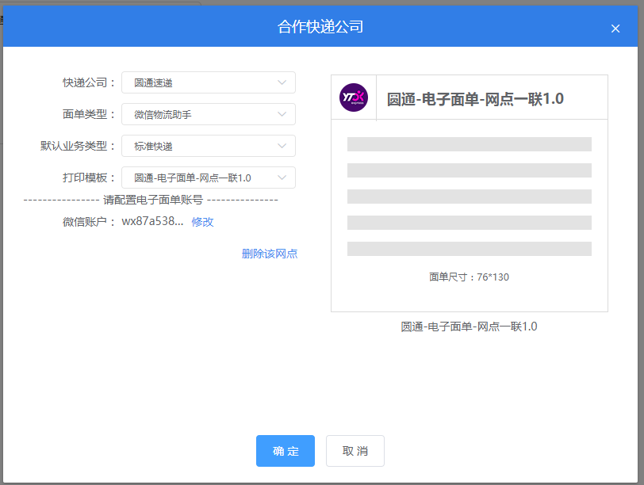
Task: Close the 合作快递公司 dialog with X
Action: (615, 29)
